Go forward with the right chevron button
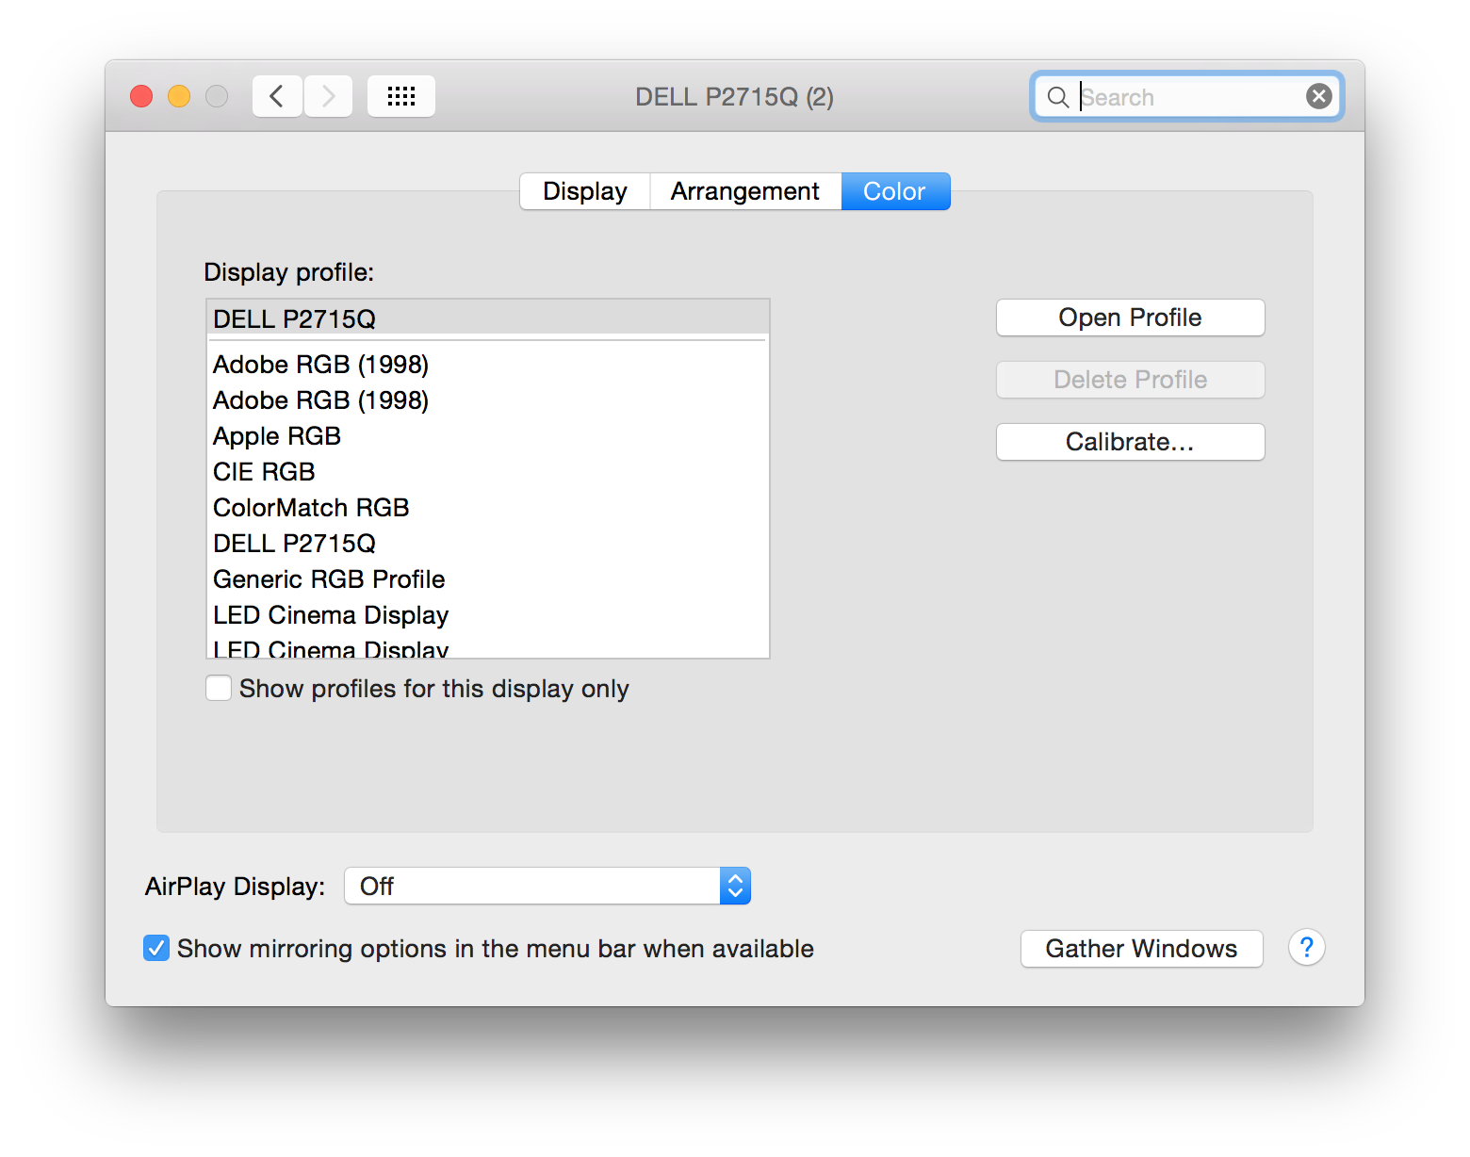Image resolution: width=1470 pixels, height=1157 pixels. 328,96
